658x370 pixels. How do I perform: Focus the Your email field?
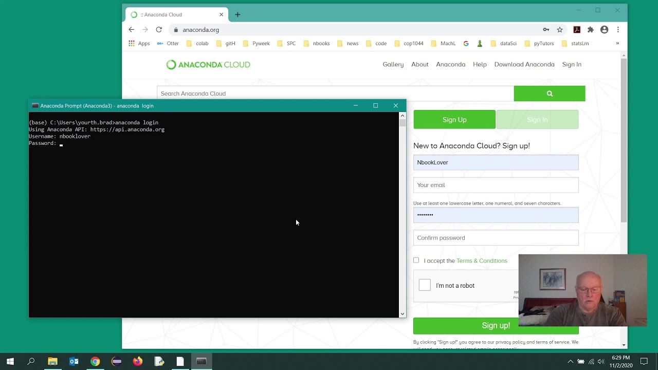point(496,185)
